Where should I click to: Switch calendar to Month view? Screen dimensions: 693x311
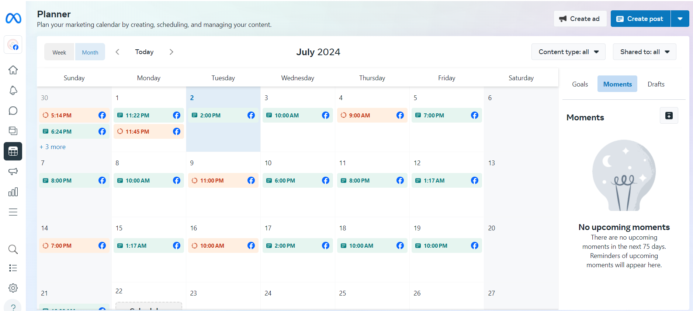pyautogui.click(x=90, y=52)
